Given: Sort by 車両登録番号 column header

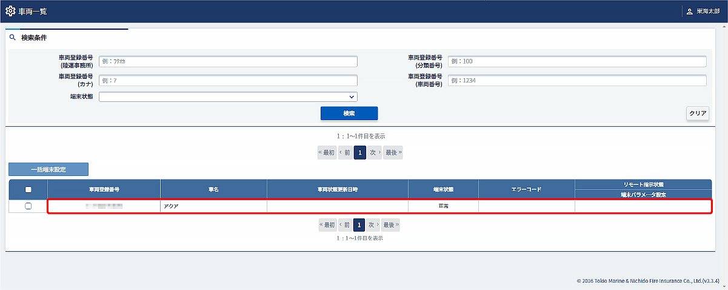Looking at the screenshot, I should click(x=104, y=189).
